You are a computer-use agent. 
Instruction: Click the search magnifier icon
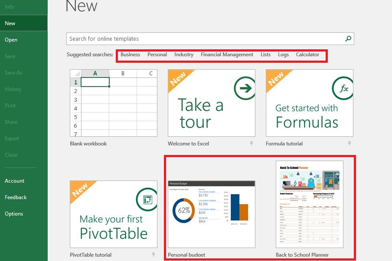tap(348, 39)
